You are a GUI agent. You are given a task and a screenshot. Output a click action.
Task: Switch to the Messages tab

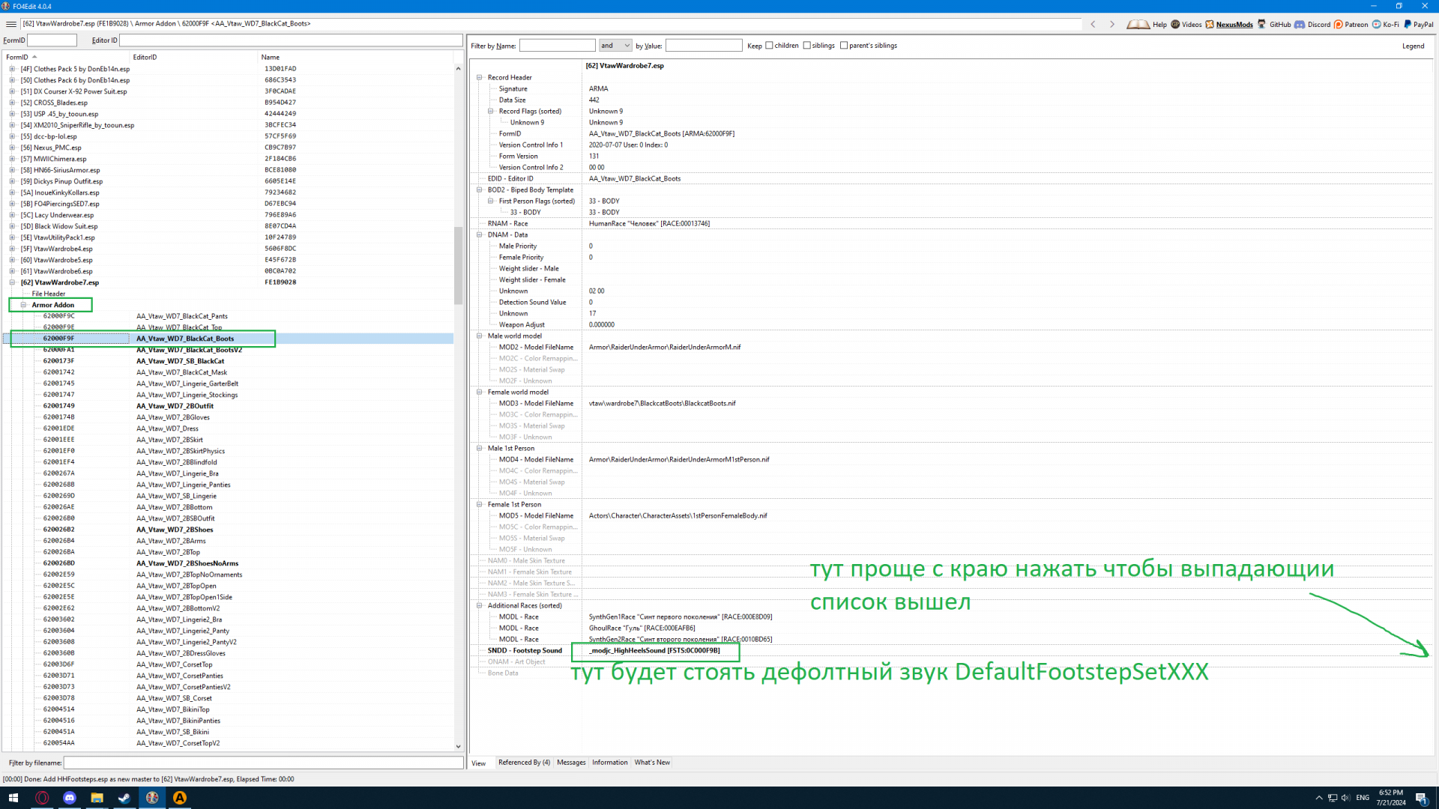point(571,763)
